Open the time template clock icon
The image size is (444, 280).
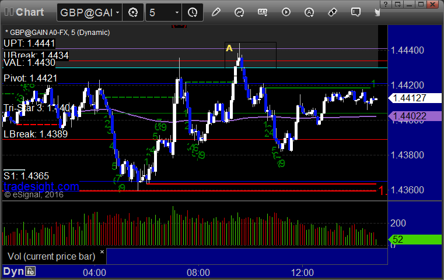(193, 12)
